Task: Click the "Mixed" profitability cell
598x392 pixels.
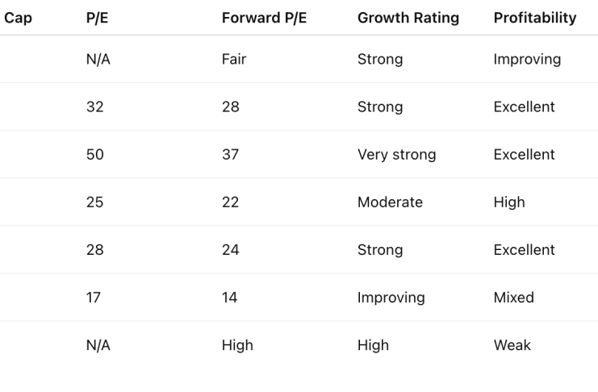Action: (513, 298)
